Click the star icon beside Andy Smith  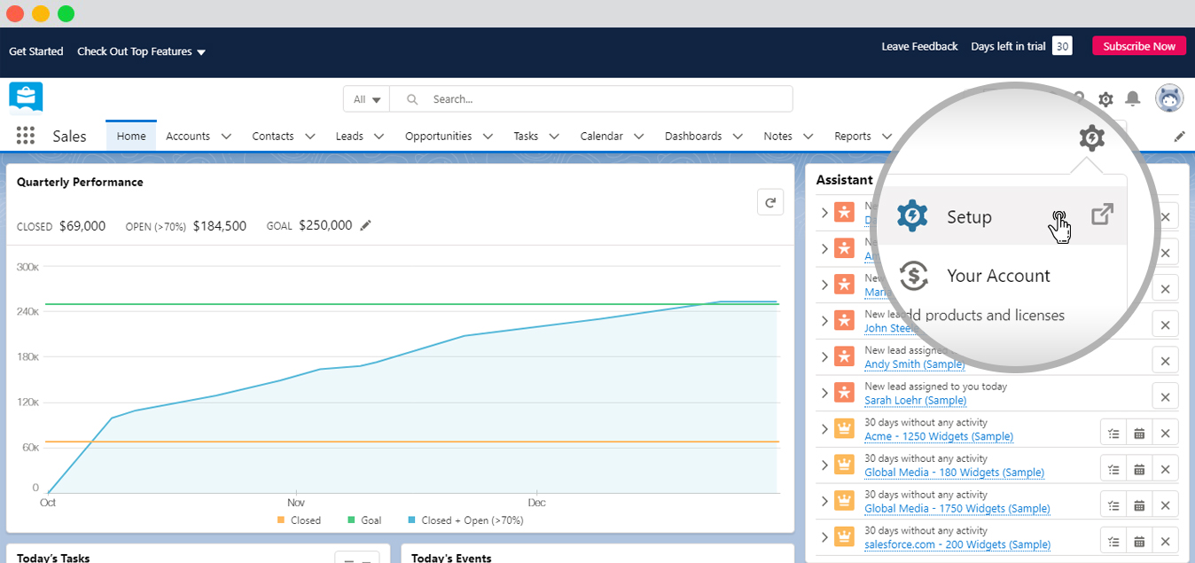pyautogui.click(x=845, y=356)
